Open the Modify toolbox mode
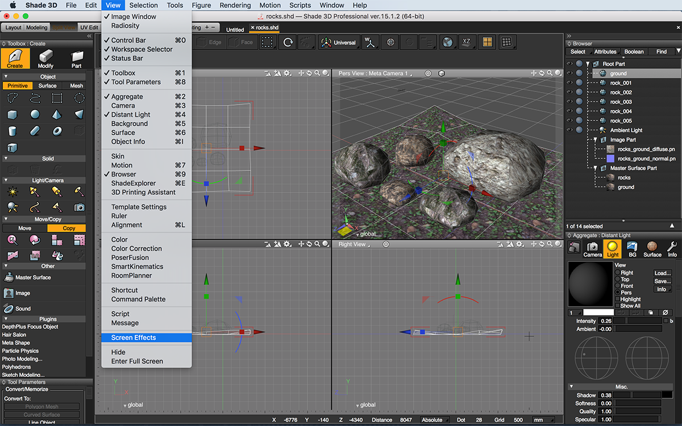The width and height of the screenshot is (682, 426). click(x=45, y=59)
